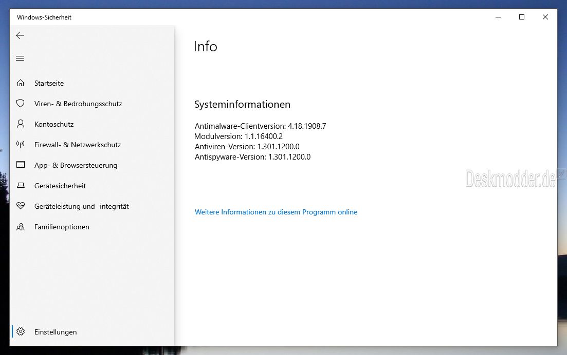
Task: Click the Modulversion 1.1.16400.2 line
Action: tap(239, 136)
